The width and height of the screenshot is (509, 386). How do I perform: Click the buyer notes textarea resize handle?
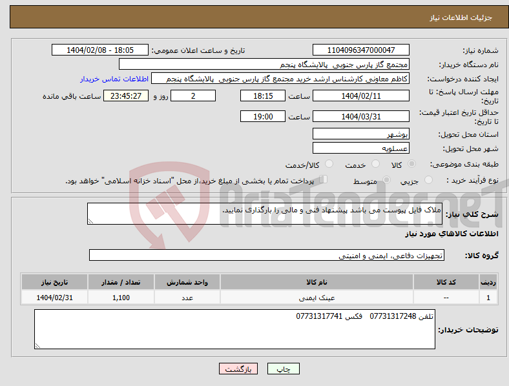(x=37, y=346)
